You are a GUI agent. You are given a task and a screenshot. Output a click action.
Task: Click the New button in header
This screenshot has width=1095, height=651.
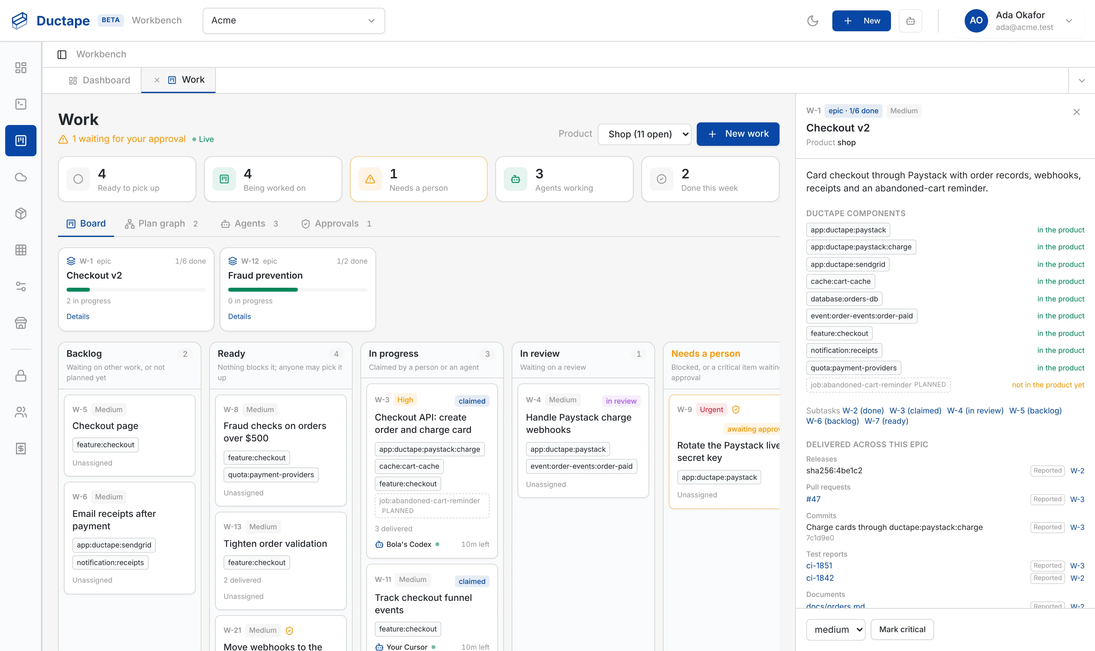pos(861,21)
